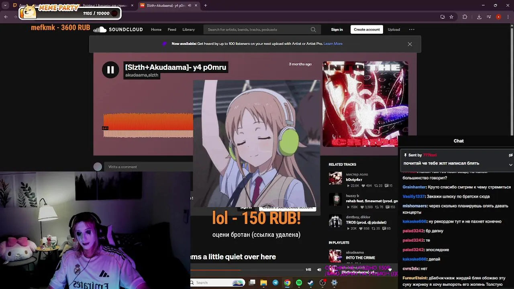Image resolution: width=514 pixels, height=289 pixels.
Task: Seek on the bottom player progress bar
Action: pos(247,270)
